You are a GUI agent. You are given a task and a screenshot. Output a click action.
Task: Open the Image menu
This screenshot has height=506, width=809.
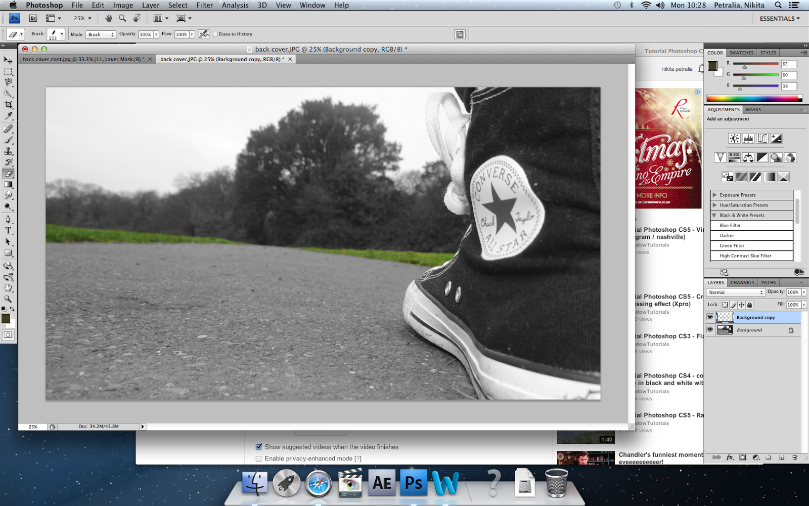123,5
